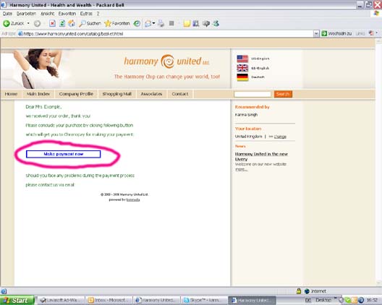
Task: Click the taskbar clock showing 16:52
Action: [373, 301]
